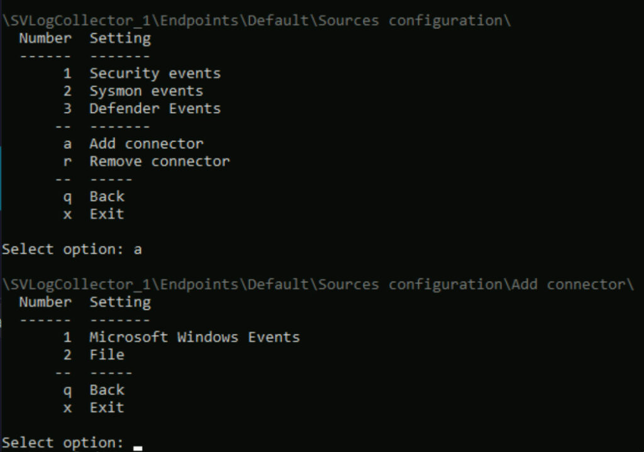The height and width of the screenshot is (452, 644).
Task: Click the Defender Events entry
Action: pos(155,109)
